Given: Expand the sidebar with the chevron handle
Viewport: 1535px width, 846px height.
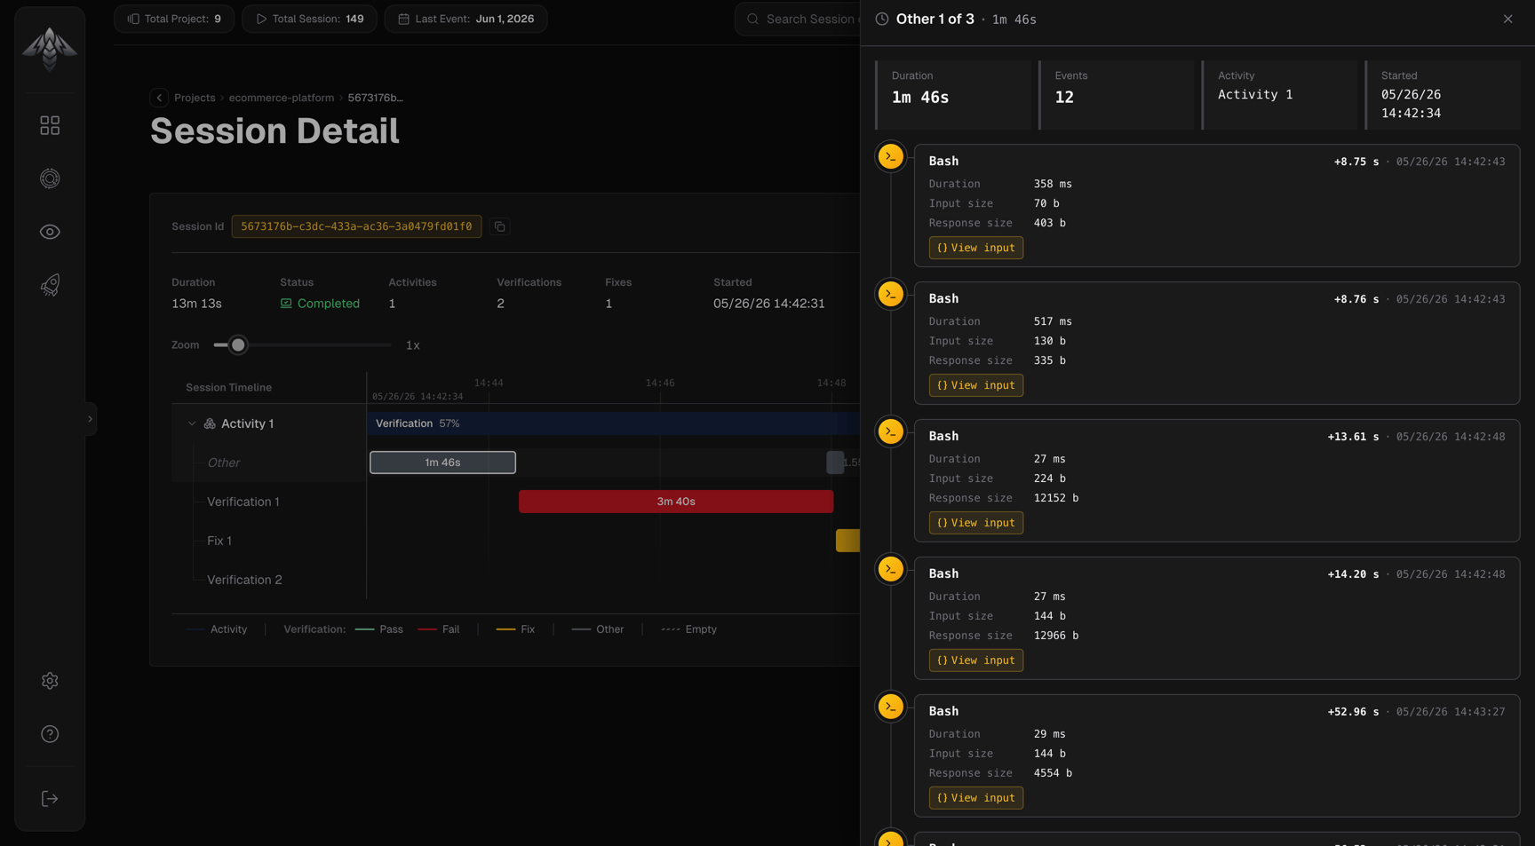Looking at the screenshot, I should click(x=90, y=419).
